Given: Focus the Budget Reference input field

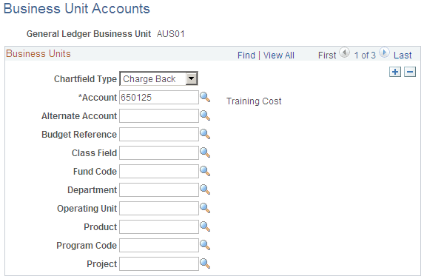Looking at the screenshot, I should (x=159, y=134).
